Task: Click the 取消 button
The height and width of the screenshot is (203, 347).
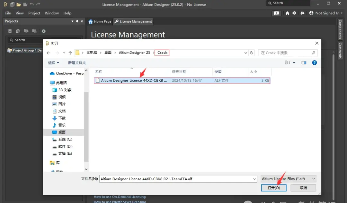Action: [303, 188]
